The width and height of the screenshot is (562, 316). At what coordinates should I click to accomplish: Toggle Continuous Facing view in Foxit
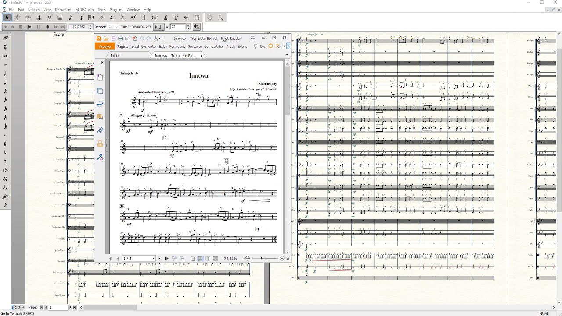pyautogui.click(x=215, y=259)
